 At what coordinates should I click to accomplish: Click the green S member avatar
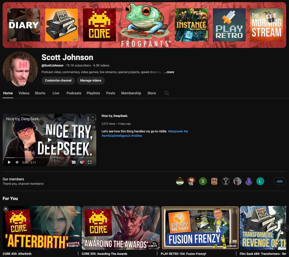(203, 181)
